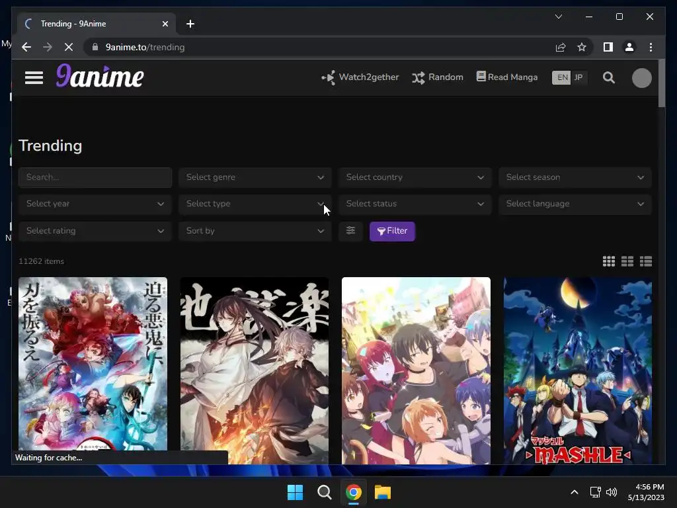Focus the Search... filter field
Image resolution: width=677 pixels, height=508 pixels.
[x=95, y=177]
